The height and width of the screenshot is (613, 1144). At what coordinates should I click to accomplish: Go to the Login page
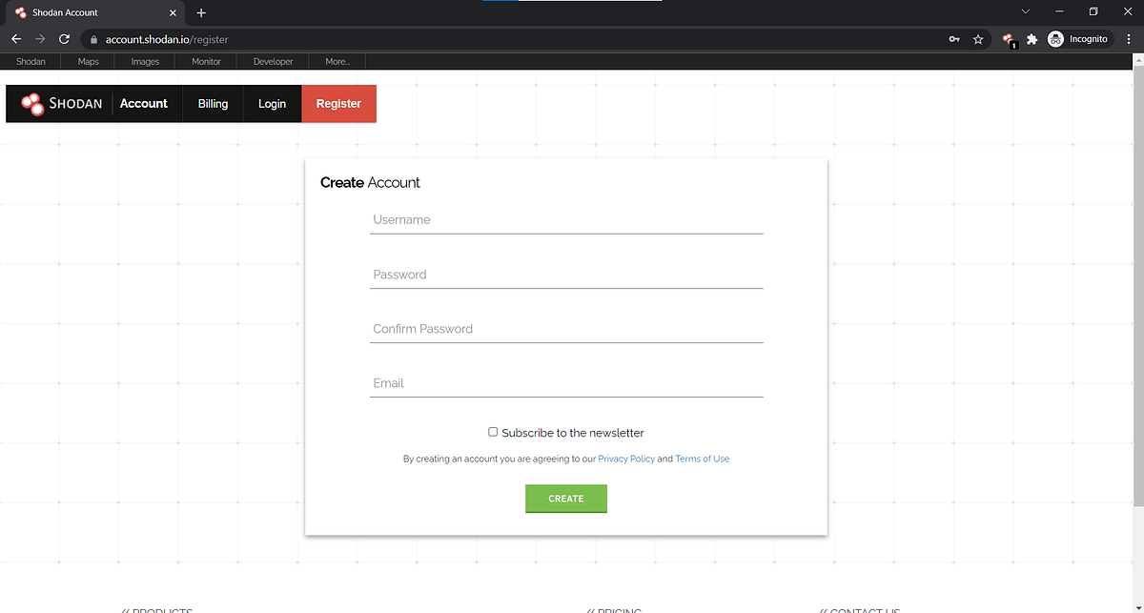[272, 104]
